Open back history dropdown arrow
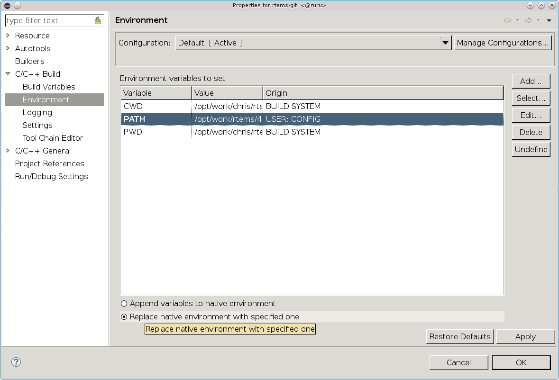 517,20
